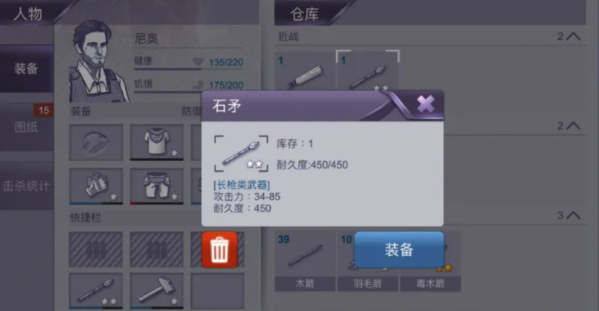The image size is (599, 311).
Task: Open the 装备 equipment tab
Action: (x=26, y=68)
